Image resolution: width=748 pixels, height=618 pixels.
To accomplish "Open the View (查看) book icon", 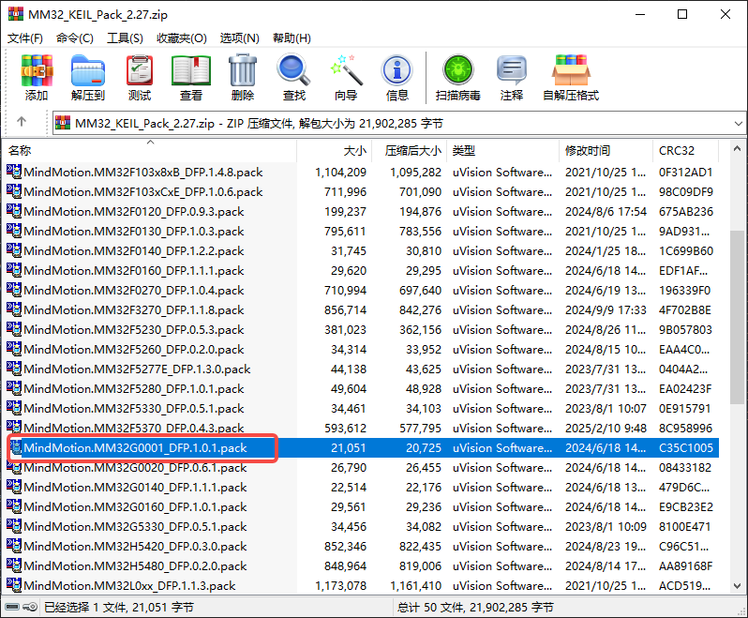I will point(191,77).
